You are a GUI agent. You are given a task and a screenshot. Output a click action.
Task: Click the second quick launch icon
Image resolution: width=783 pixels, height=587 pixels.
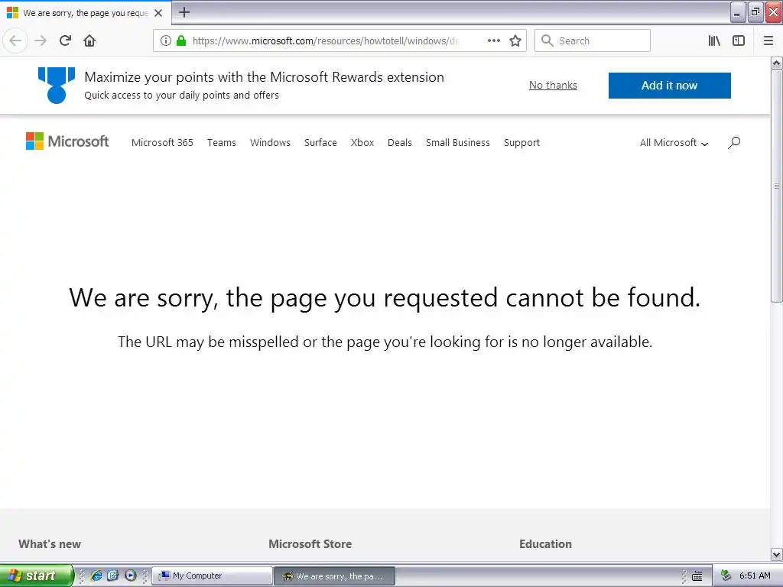[x=113, y=576]
